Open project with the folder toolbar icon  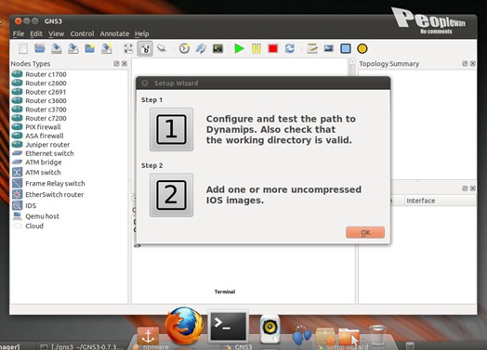click(40, 48)
